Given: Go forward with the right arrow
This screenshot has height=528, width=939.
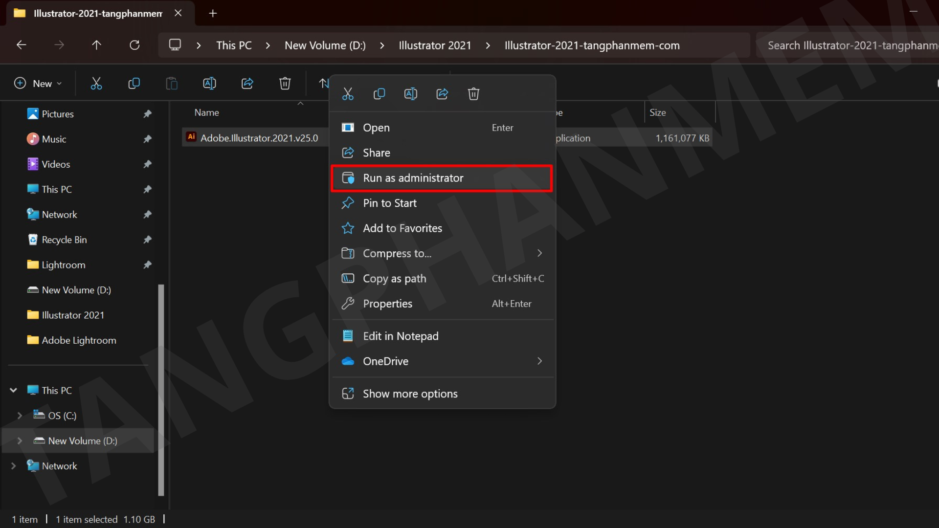Looking at the screenshot, I should pos(59,45).
